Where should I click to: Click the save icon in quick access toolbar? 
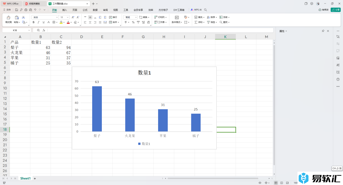[17, 10]
